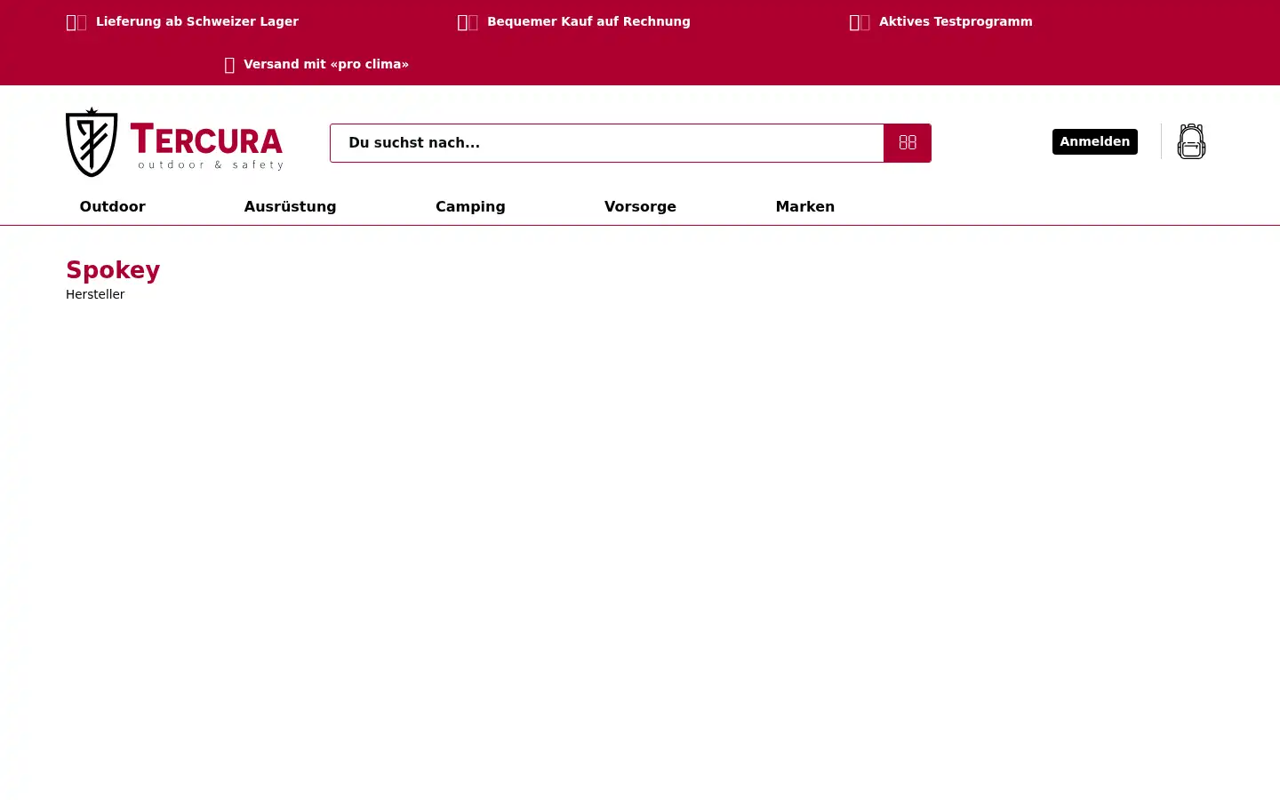Click icon beside Versand mit pro clima
This screenshot has height=800, width=1280.
pos(229,65)
